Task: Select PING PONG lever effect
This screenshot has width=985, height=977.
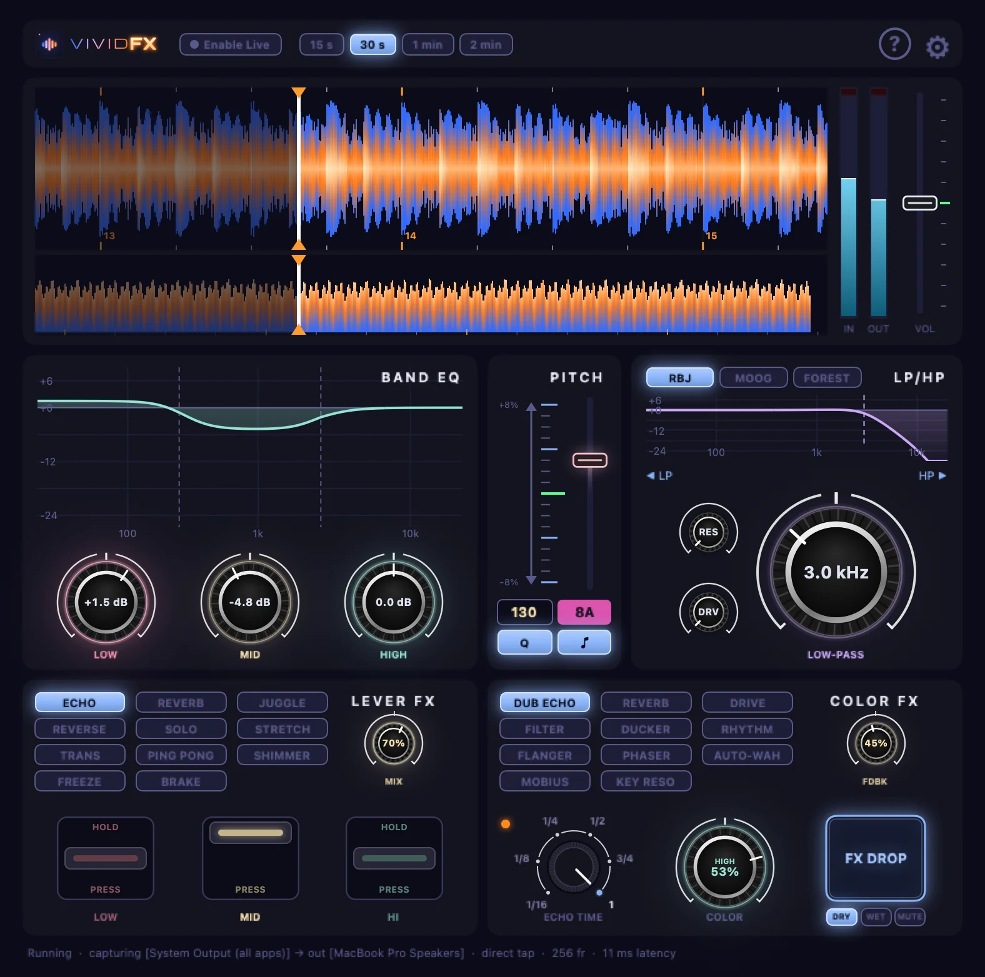Action: click(181, 755)
